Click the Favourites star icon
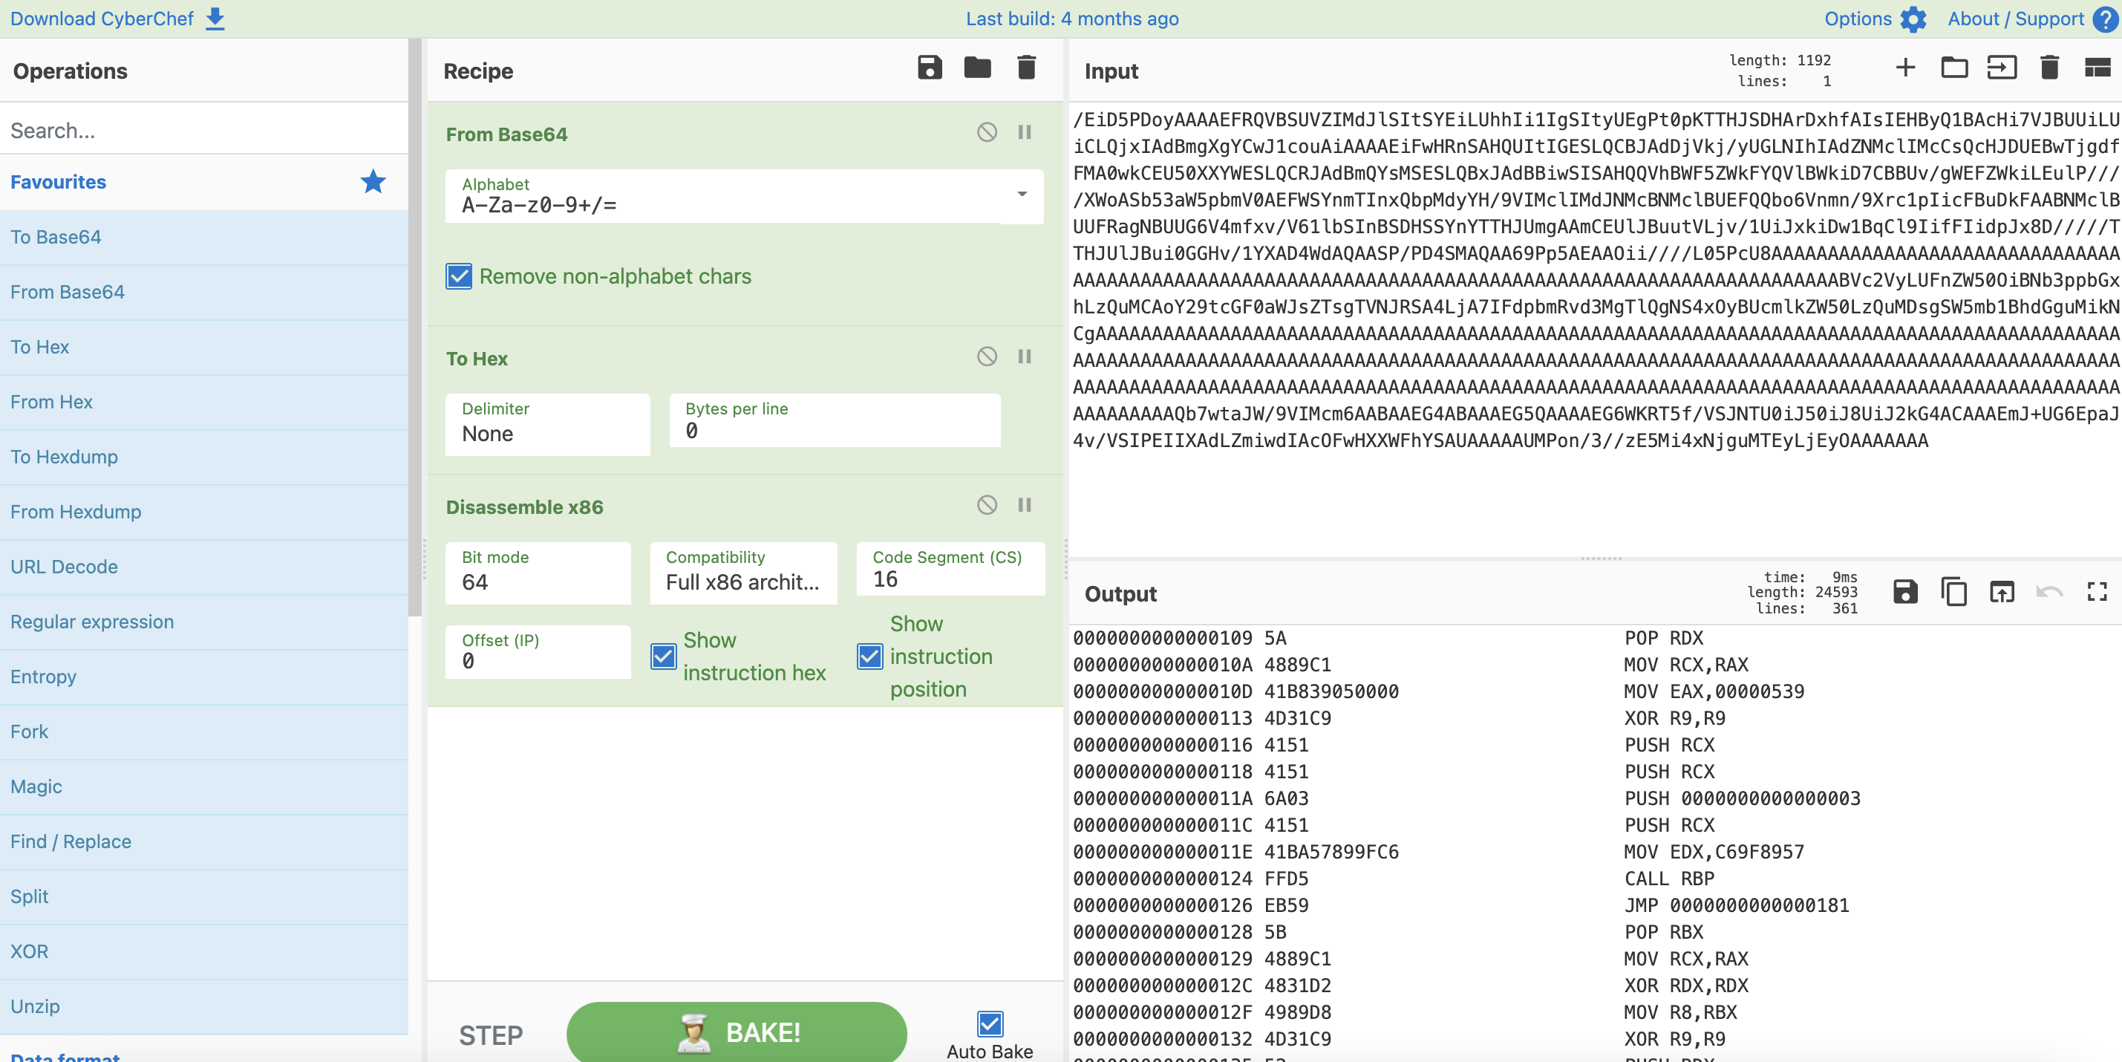Screen dimensions: 2122x1062 tap(373, 181)
